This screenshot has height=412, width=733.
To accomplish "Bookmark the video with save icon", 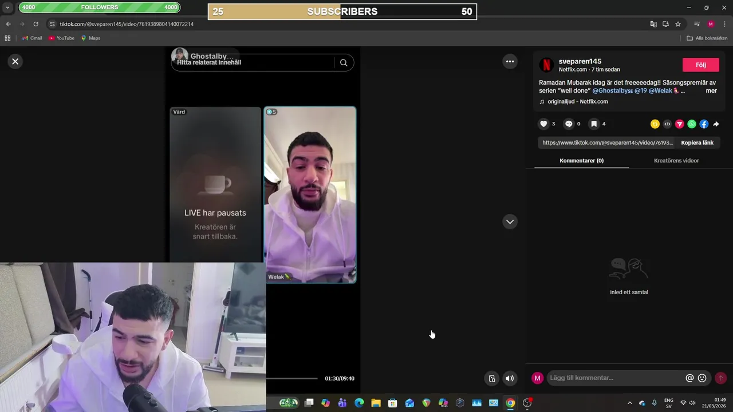I will pyautogui.click(x=594, y=124).
